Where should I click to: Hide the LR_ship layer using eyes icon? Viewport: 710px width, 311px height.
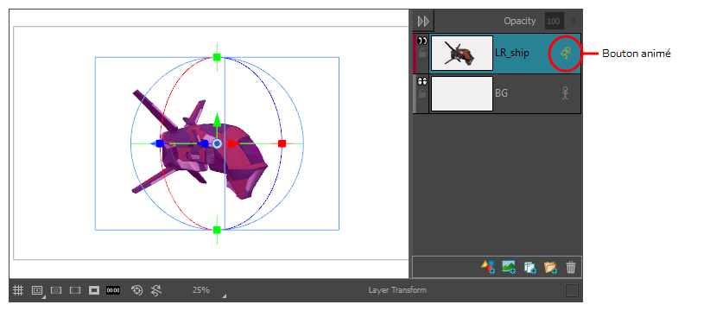[x=422, y=41]
